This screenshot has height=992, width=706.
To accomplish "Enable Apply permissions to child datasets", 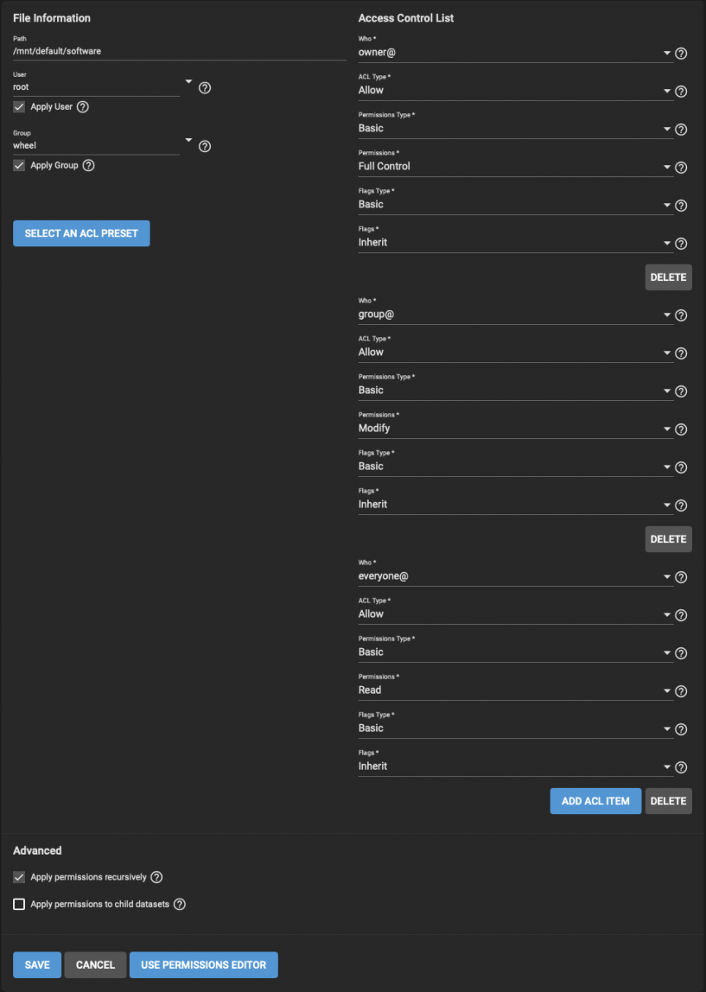I will (19, 904).
